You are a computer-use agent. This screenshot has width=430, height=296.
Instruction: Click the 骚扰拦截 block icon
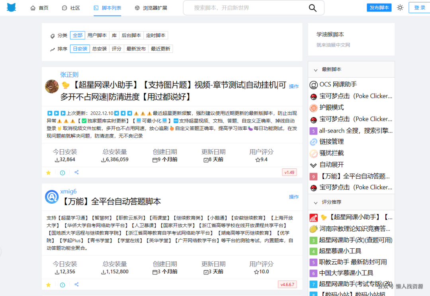pos(313,154)
